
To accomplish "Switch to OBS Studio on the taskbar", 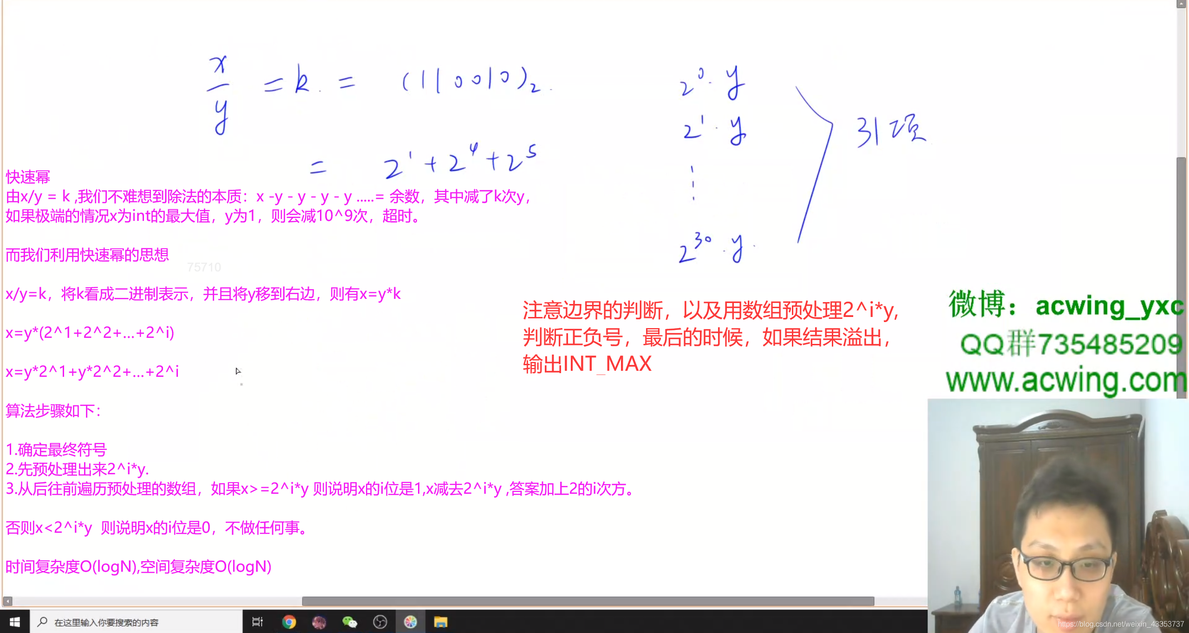I will click(380, 622).
